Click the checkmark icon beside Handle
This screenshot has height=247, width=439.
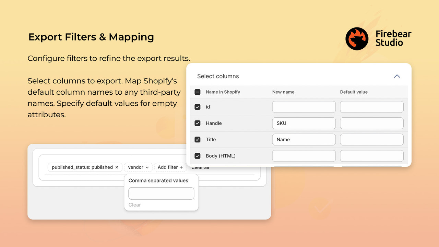pos(198,123)
